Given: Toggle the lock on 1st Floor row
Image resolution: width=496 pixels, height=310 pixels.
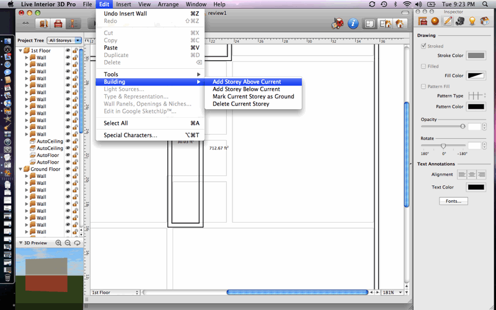Looking at the screenshot, I should [x=75, y=51].
